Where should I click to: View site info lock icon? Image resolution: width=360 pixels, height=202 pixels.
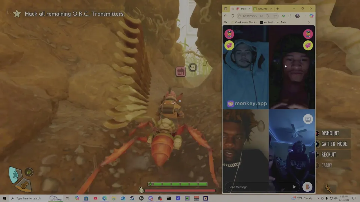240,16
